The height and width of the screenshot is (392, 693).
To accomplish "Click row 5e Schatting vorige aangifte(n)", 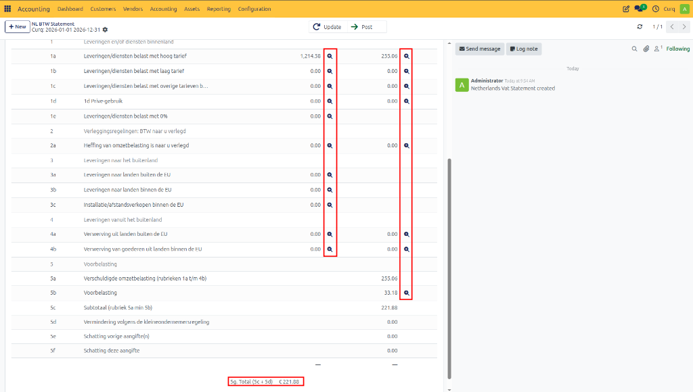I will point(224,337).
